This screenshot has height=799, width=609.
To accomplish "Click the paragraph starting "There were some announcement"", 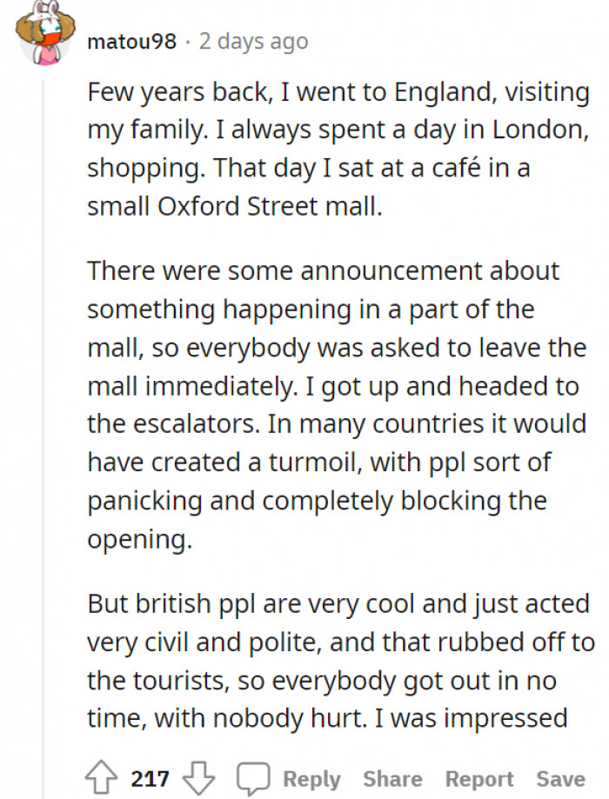I will (336, 404).
